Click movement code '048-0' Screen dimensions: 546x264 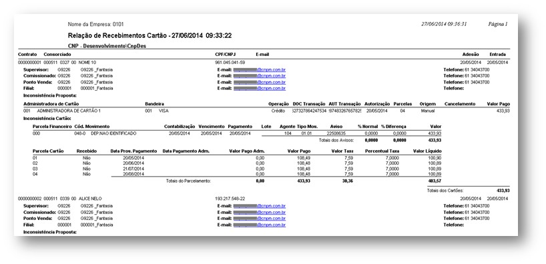tap(79, 133)
